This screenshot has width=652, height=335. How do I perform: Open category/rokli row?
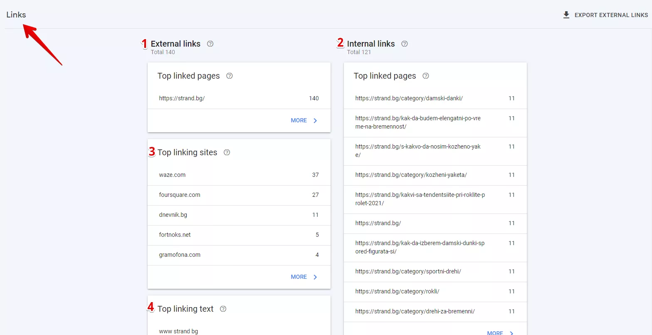[435, 292]
